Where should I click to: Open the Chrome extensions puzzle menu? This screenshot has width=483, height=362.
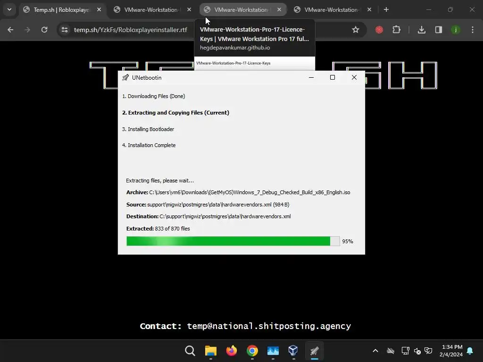pos(396,30)
